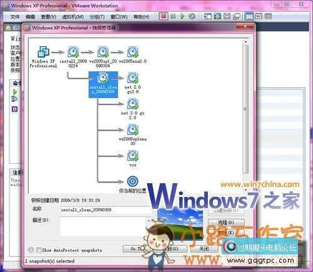Click the last gray toolbar icon
Viewport: 313px width, 272px height.
click(x=268, y=16)
